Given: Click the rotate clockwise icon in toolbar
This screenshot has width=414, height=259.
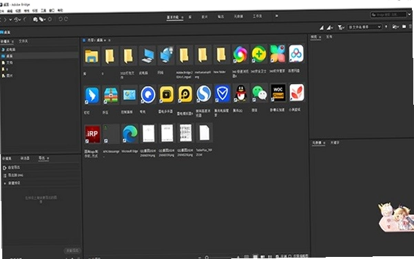Looking at the screenshot, I should (x=66, y=19).
